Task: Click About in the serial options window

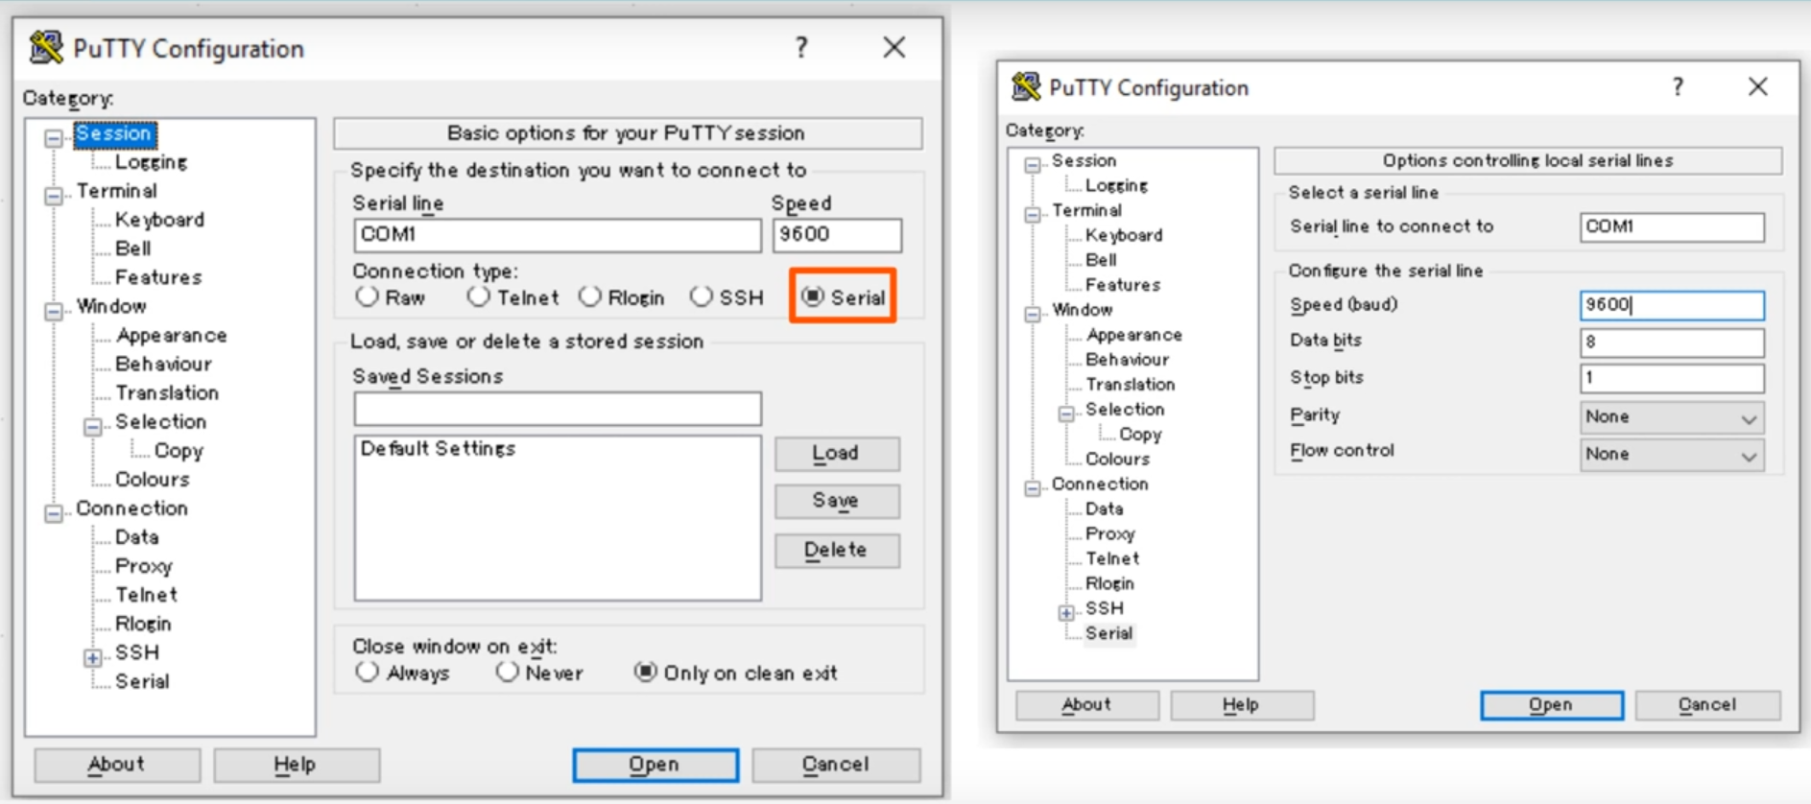Action: [1087, 705]
